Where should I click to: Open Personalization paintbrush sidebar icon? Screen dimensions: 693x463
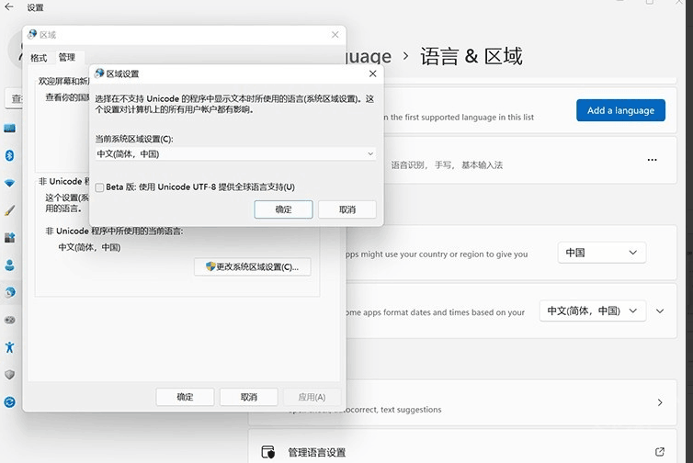coord(10,209)
